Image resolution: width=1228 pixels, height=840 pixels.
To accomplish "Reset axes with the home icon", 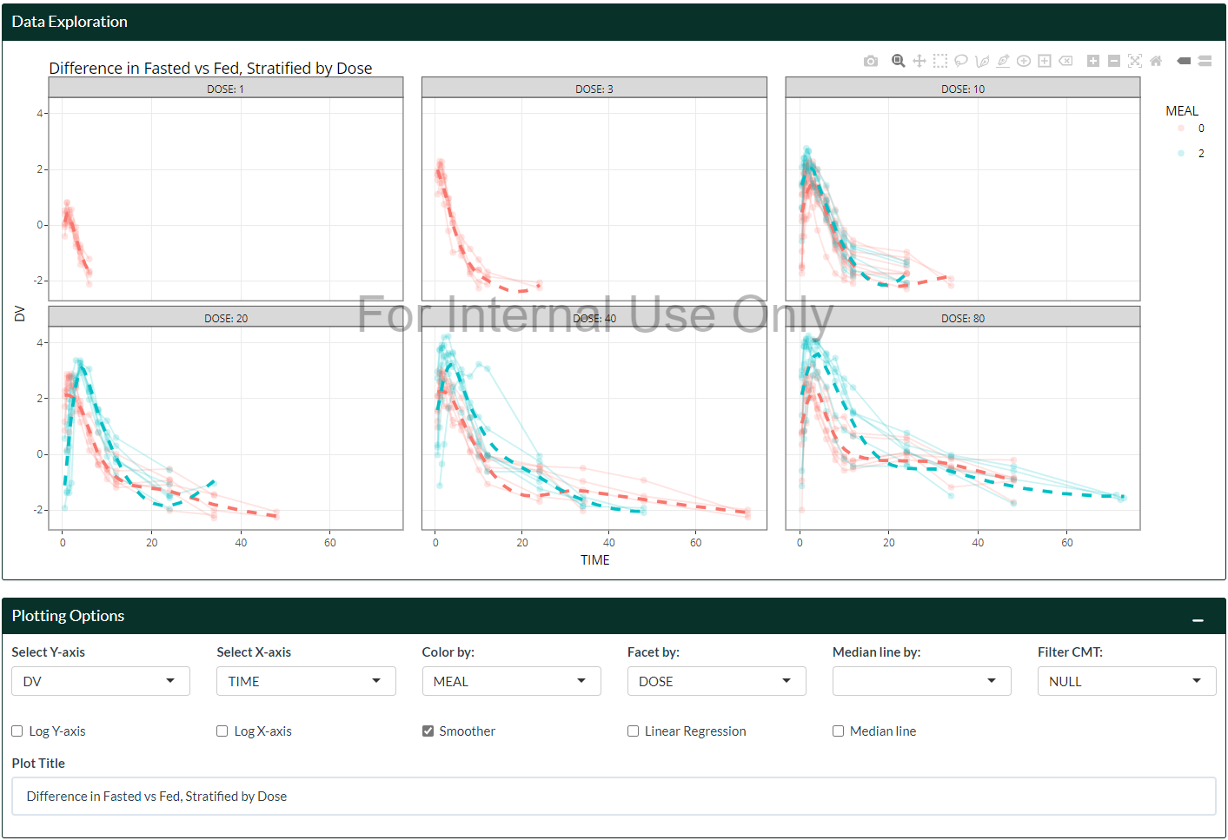I will tap(1155, 61).
